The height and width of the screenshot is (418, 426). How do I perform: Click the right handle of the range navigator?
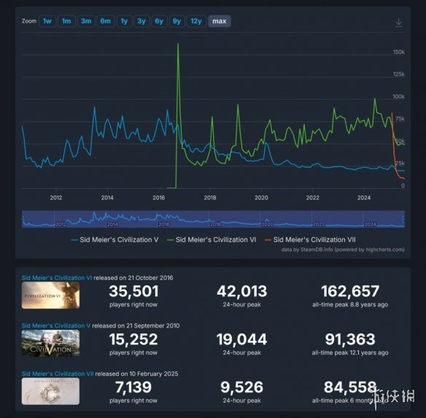(404, 219)
